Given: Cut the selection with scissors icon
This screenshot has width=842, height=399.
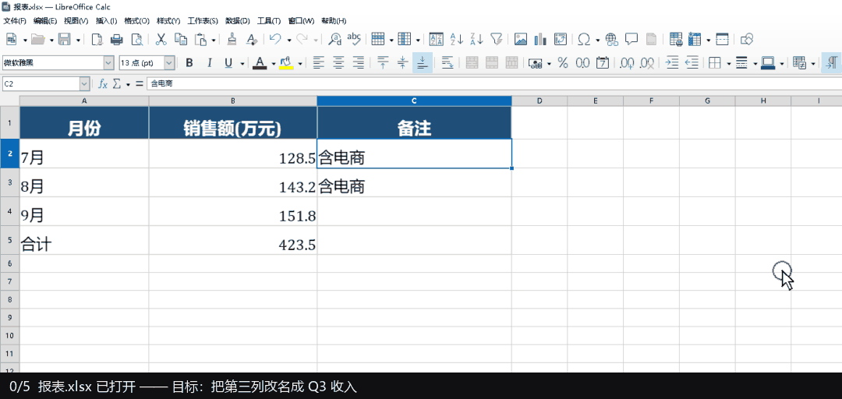Looking at the screenshot, I should pyautogui.click(x=161, y=39).
